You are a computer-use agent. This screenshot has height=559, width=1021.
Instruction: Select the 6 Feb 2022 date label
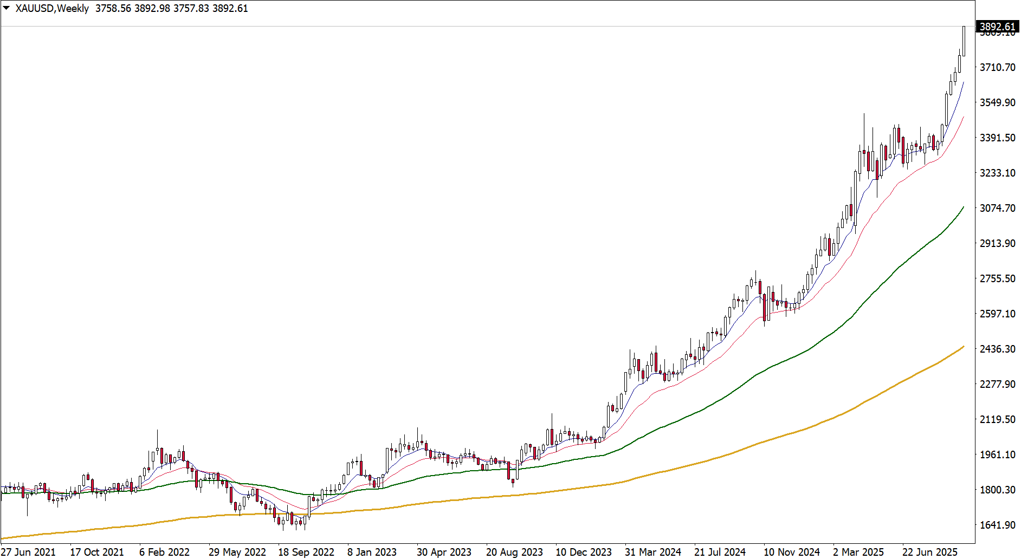[164, 552]
